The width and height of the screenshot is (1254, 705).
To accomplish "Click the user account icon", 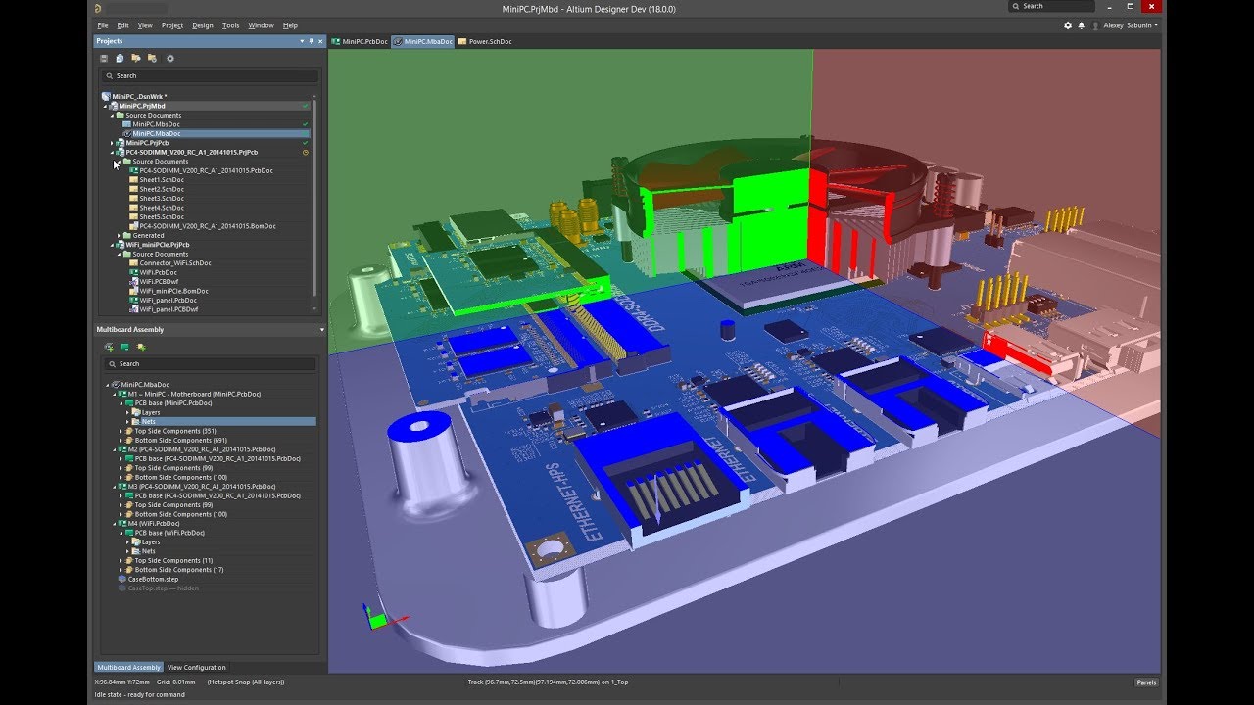I will (1095, 25).
